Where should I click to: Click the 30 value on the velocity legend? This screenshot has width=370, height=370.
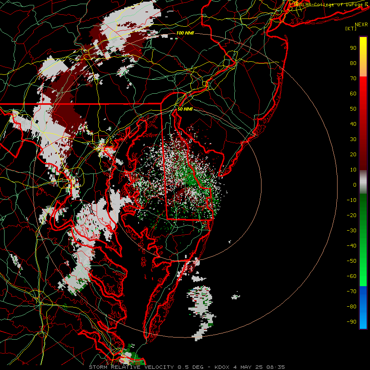[x=353, y=139]
